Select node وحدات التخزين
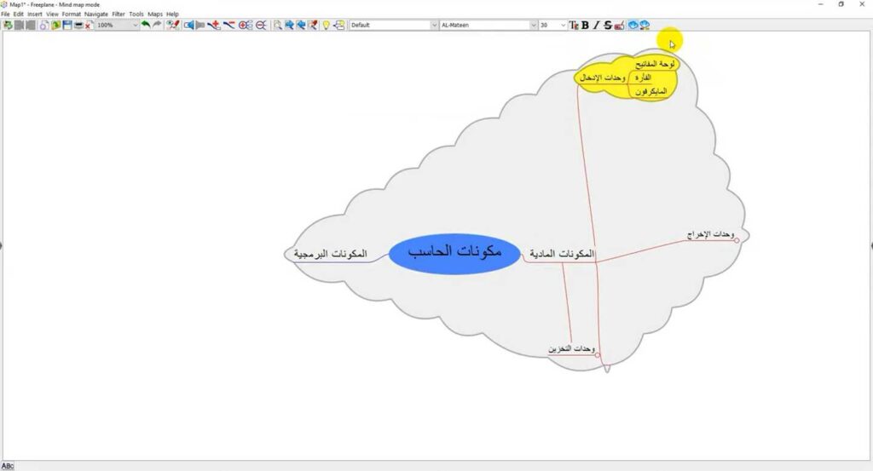The width and height of the screenshot is (873, 471). (572, 348)
